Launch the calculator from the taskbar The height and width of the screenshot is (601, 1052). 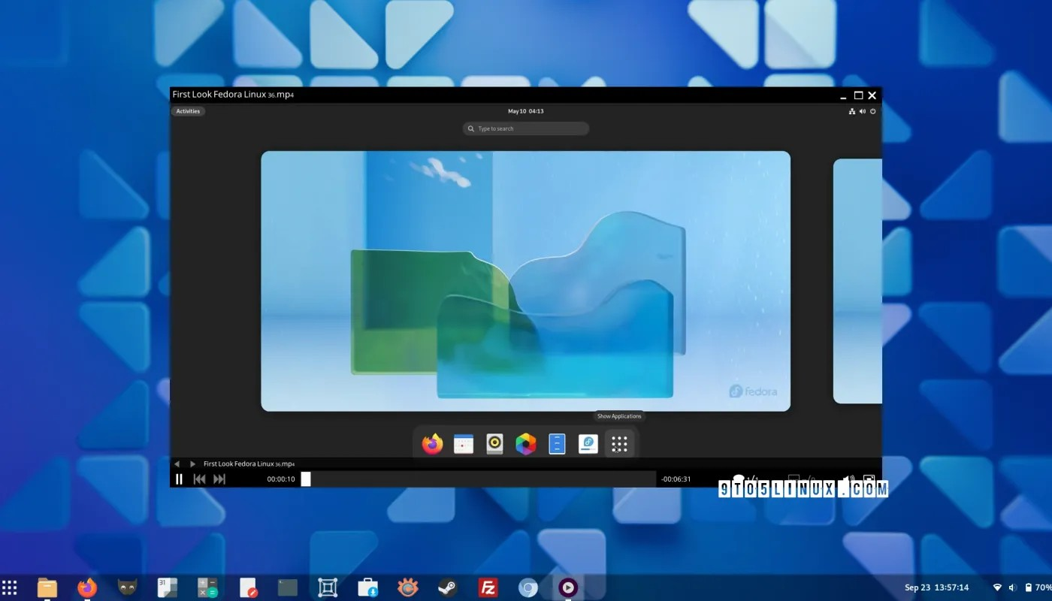tap(207, 587)
